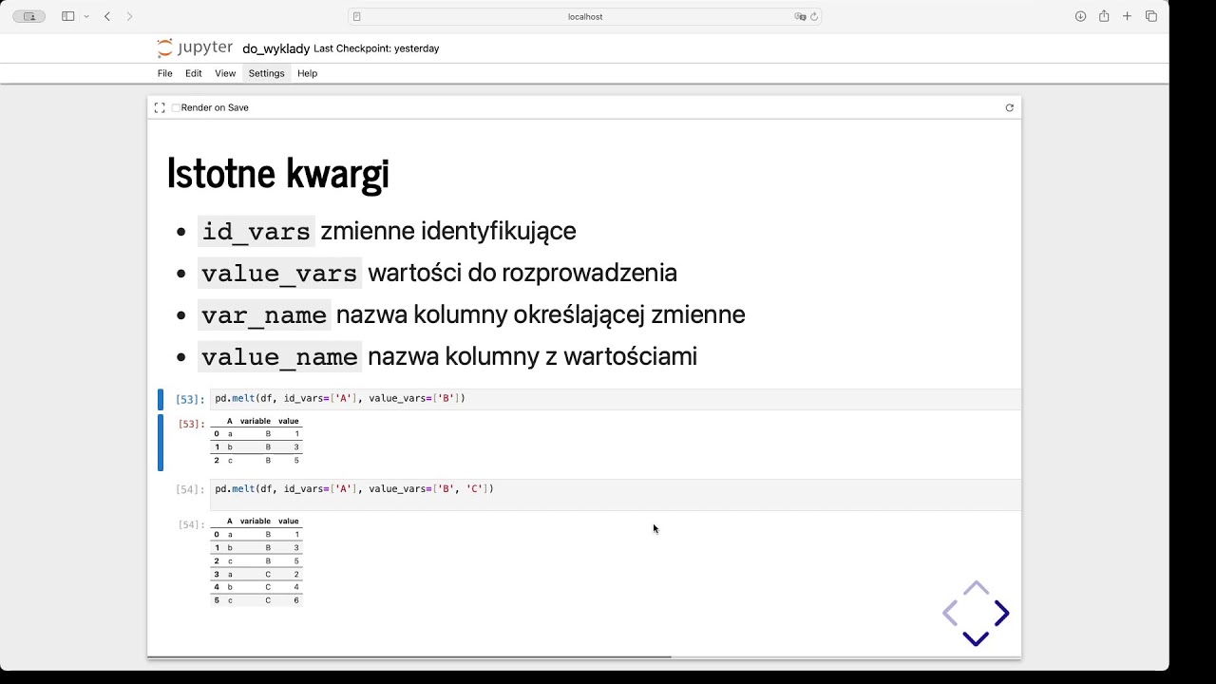The height and width of the screenshot is (684, 1216).
Task: Click the Istotne kwargi heading
Action: coord(278,173)
